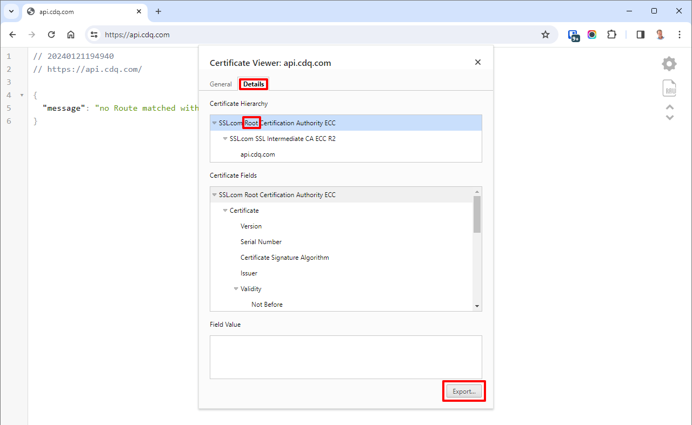Select the Validity field
This screenshot has width=692, height=425.
(342, 289)
